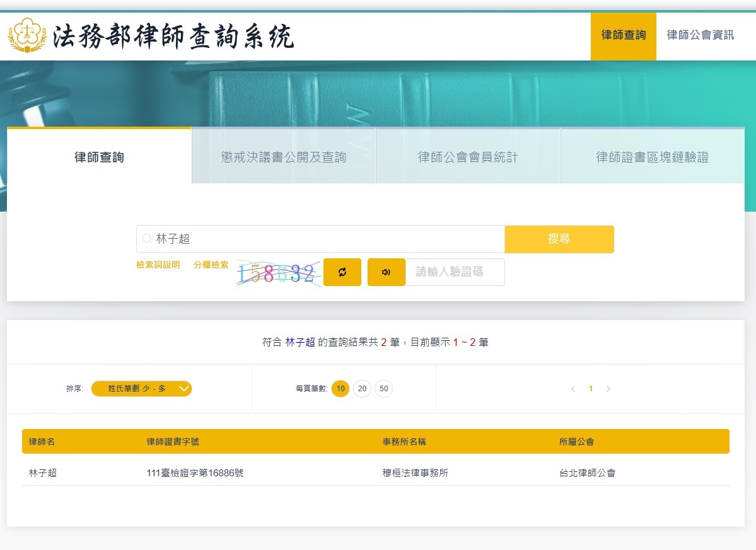Screen dimensions: 756x550
Task: Select 10 results per page
Action: [x=340, y=389]
